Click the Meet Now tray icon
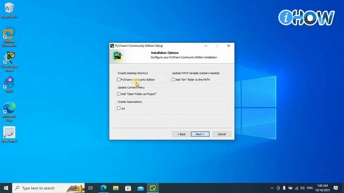 [x=278, y=188]
